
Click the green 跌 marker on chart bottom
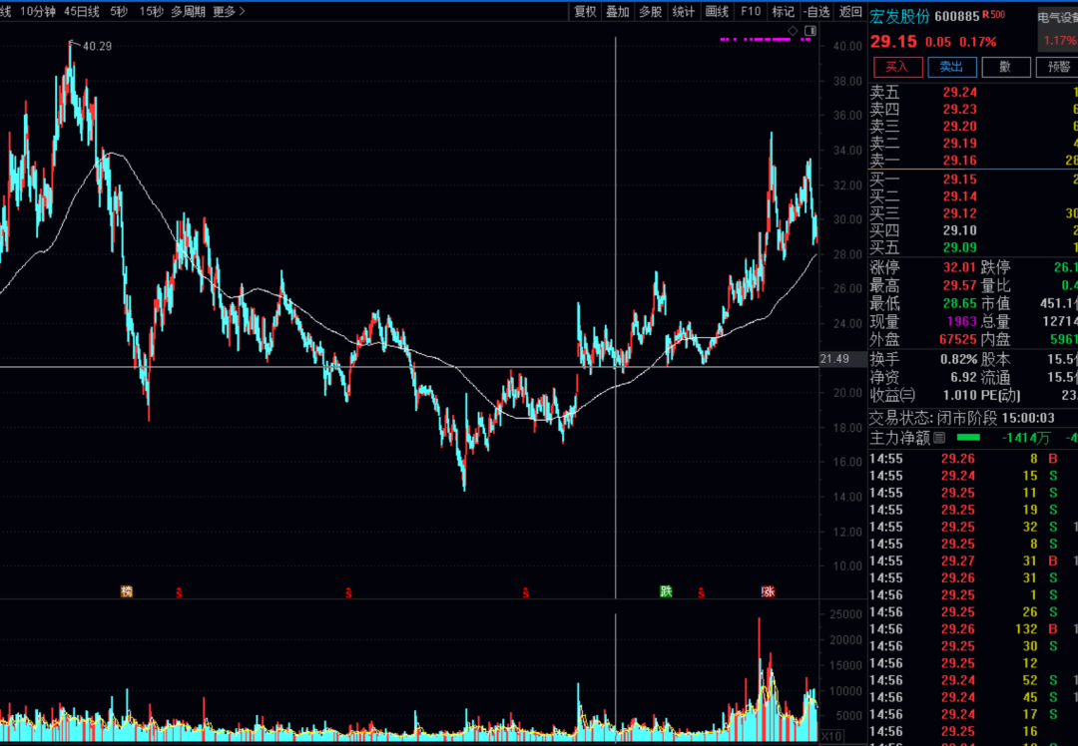[x=666, y=591]
